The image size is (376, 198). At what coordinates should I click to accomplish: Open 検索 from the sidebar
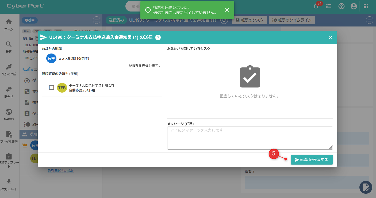pyautogui.click(x=9, y=47)
